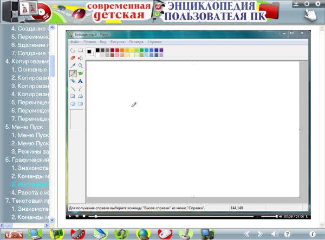Select the Pencil tool in Paint
This screenshot has width=325, height=240.
click(73, 73)
